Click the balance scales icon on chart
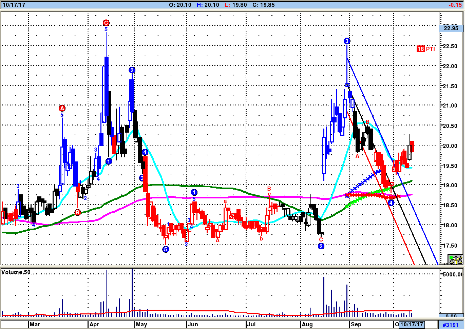 coord(455,260)
